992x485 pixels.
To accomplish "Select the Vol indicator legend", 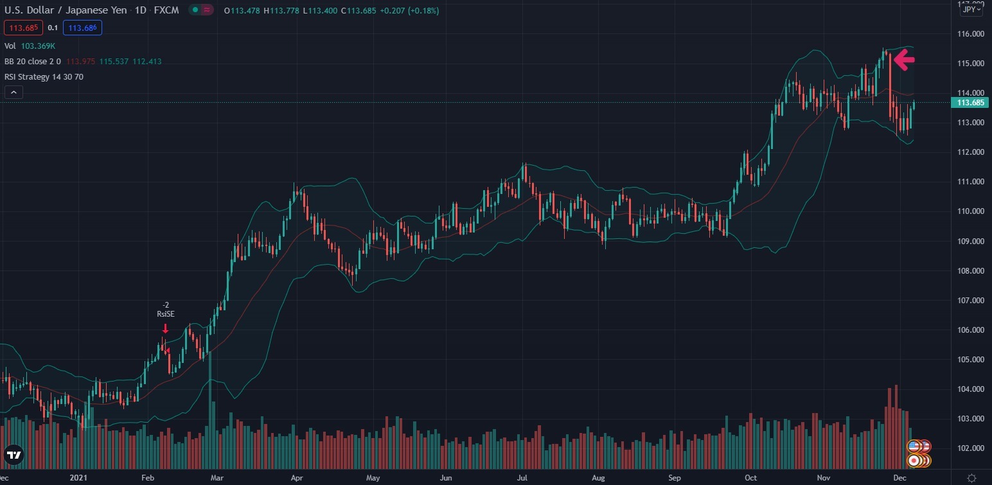I will point(10,46).
